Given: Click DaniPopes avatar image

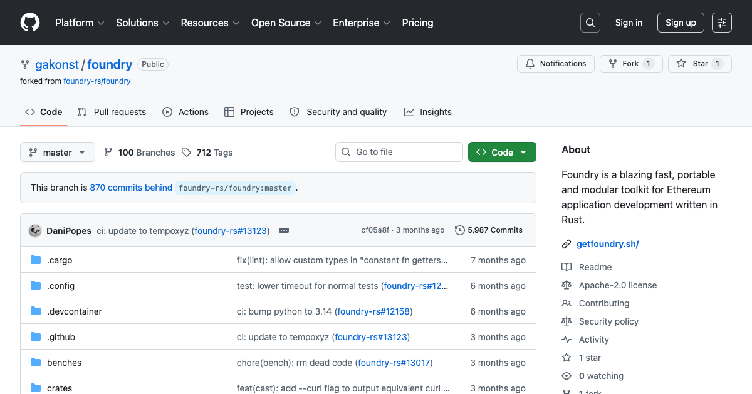Looking at the screenshot, I should click(x=35, y=230).
